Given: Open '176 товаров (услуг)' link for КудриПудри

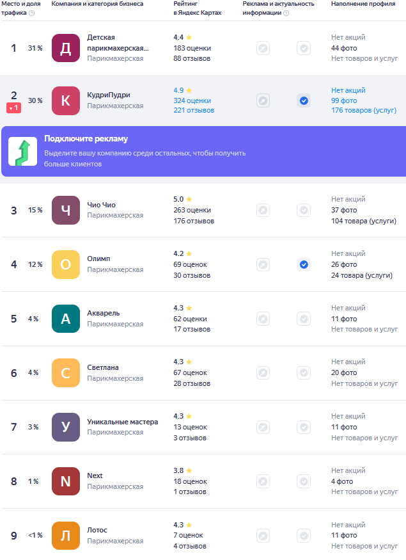Looking at the screenshot, I should [x=364, y=110].
